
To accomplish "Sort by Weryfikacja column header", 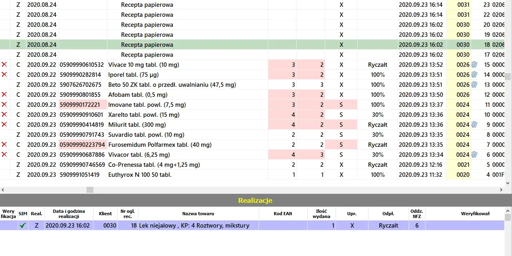I will (8, 214).
